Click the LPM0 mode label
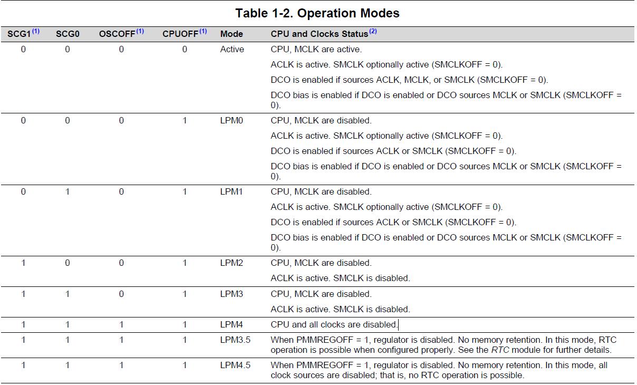 231,120
